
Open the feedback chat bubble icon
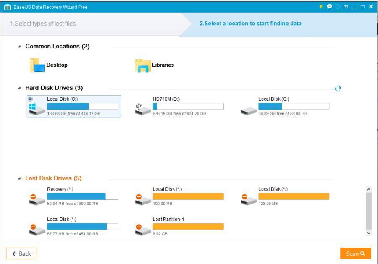329,6
